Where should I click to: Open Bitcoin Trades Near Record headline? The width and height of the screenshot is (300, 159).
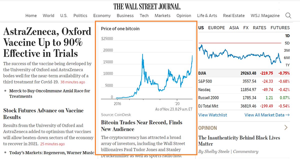142,126
